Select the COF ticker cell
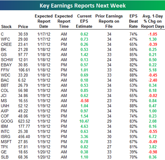Viewport: 165px width, 160px height. click(x=5, y=116)
